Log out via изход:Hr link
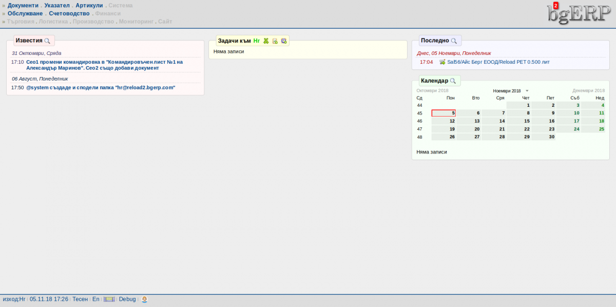Screen dimensions: 616x307 coord(14,299)
